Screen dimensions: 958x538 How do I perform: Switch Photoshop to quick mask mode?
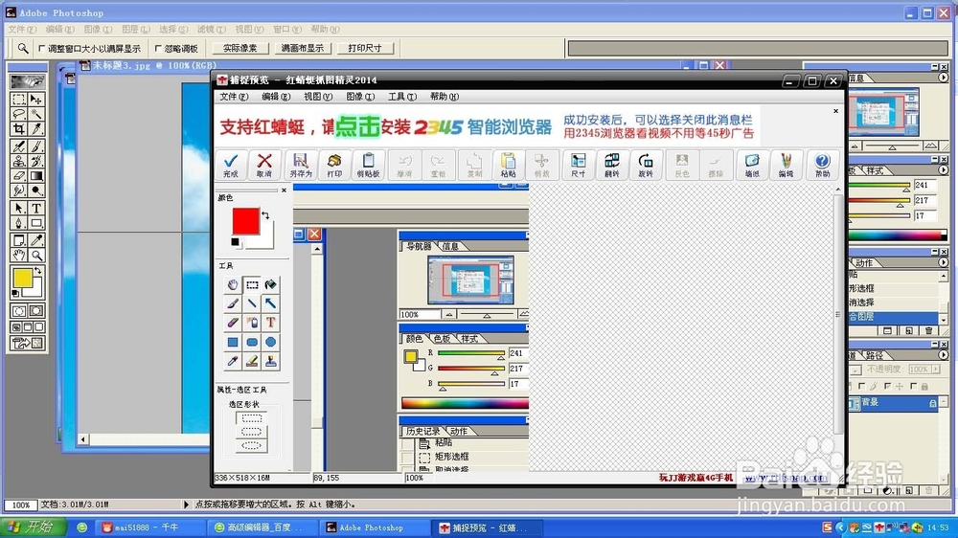click(x=36, y=311)
